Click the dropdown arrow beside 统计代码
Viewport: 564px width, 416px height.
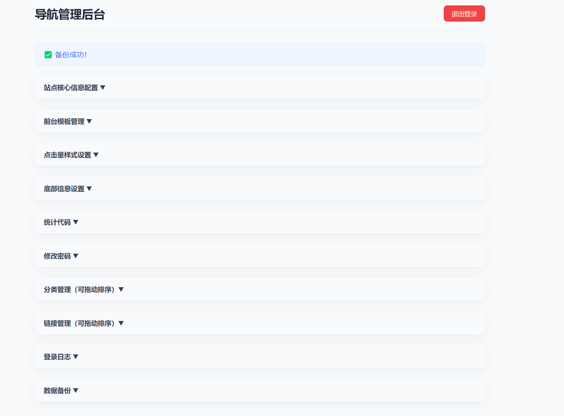(x=76, y=222)
